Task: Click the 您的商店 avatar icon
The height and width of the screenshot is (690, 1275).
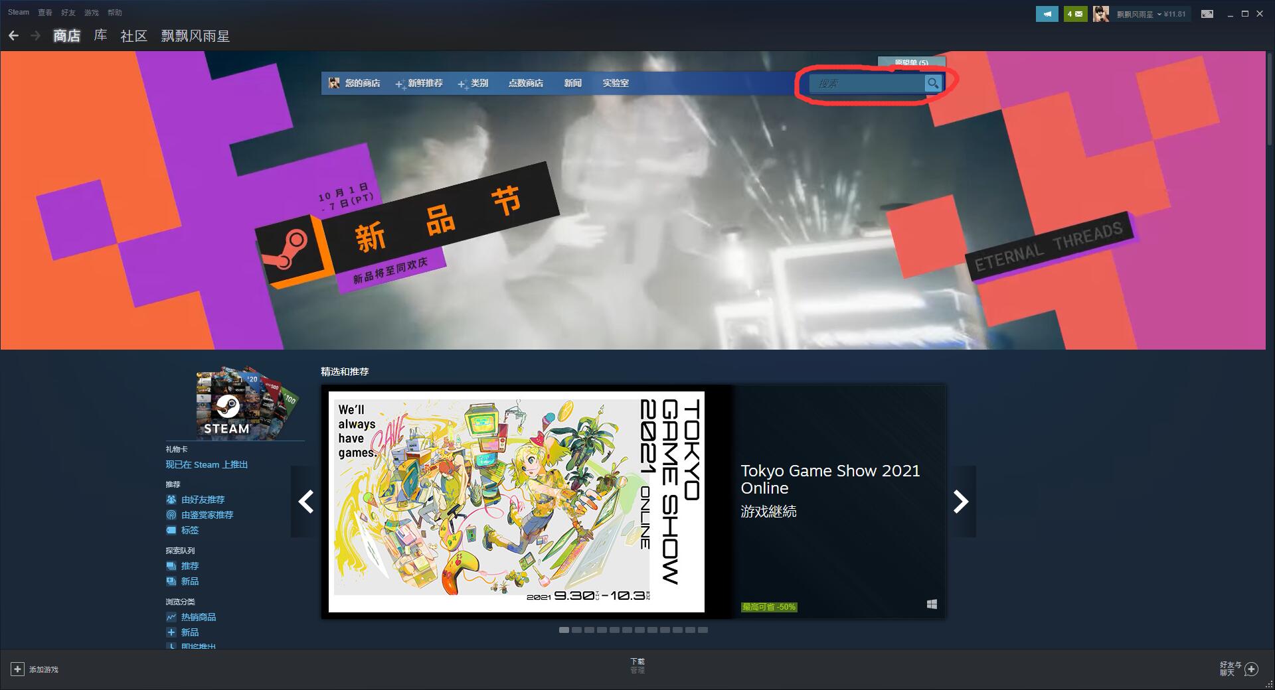Action: [x=334, y=83]
